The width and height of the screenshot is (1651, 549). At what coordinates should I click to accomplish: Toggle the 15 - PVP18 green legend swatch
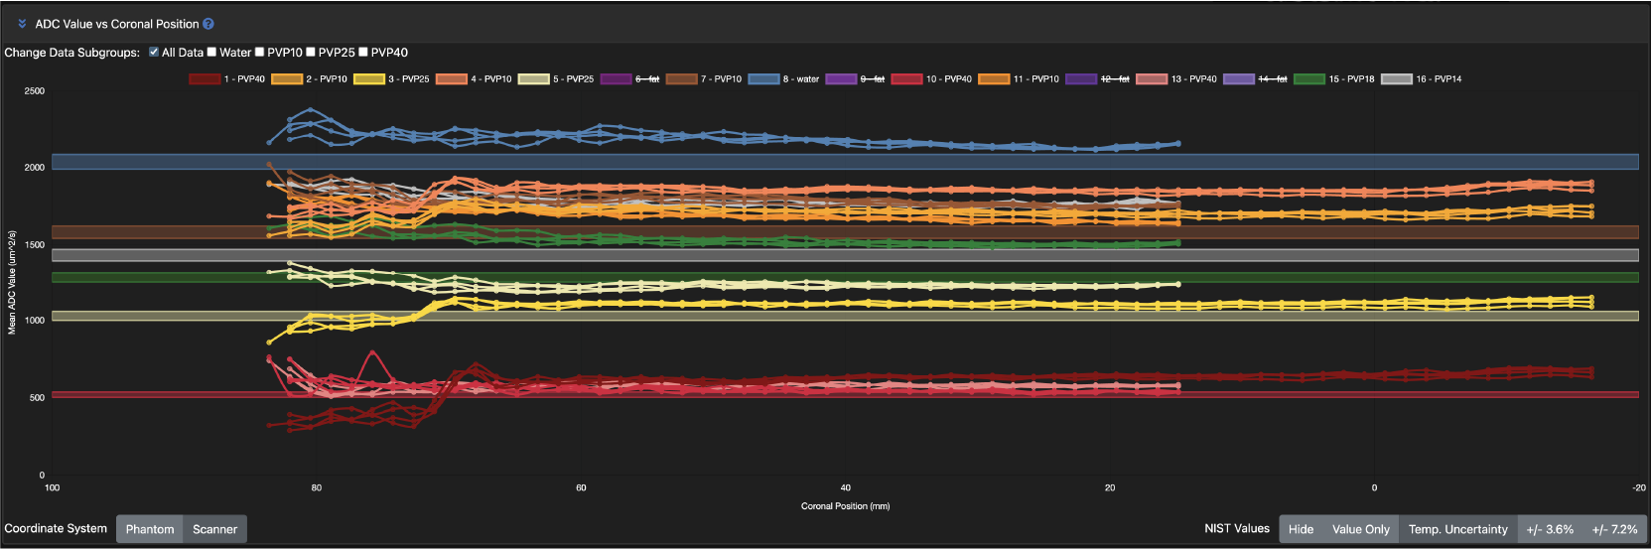[x=1309, y=79]
